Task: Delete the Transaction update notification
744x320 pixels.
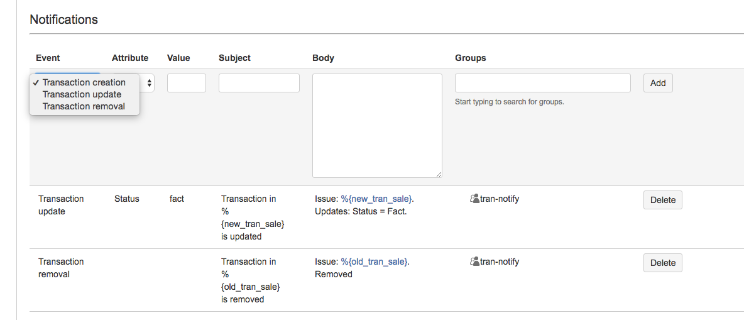Action: pyautogui.click(x=662, y=200)
